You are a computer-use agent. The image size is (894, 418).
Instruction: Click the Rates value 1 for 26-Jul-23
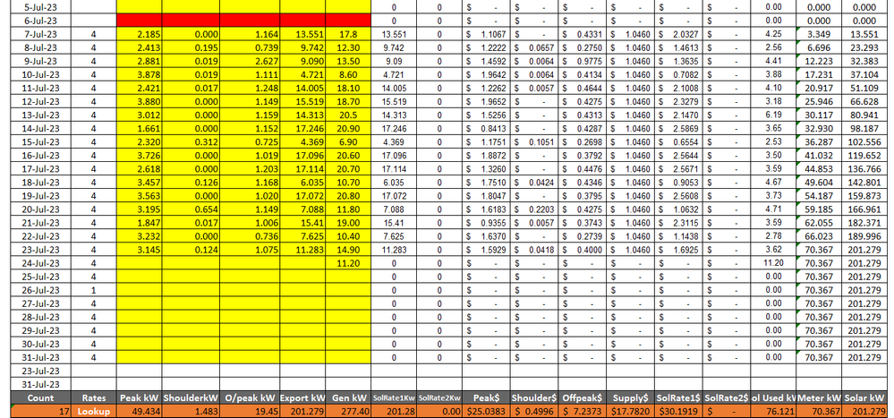94,291
